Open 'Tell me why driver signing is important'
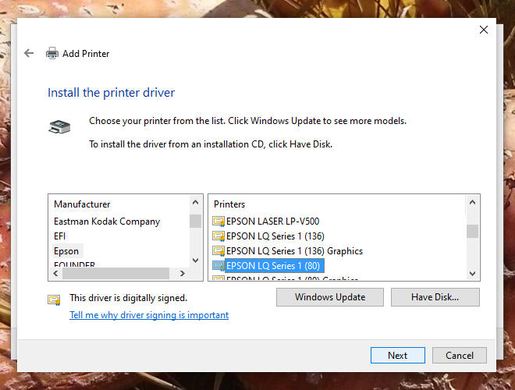Image resolution: width=515 pixels, height=390 pixels. pos(149,315)
